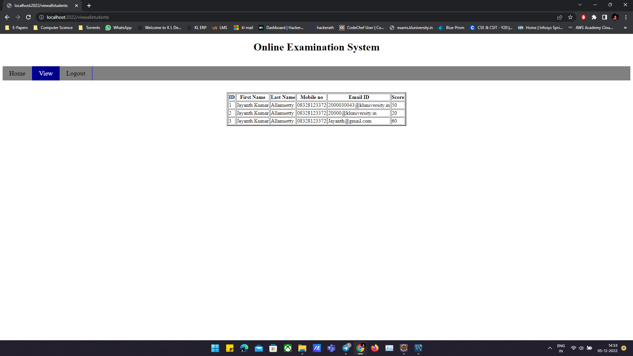The width and height of the screenshot is (633, 356).
Task: Open the ENG IN language indicator
Action: [561, 348]
